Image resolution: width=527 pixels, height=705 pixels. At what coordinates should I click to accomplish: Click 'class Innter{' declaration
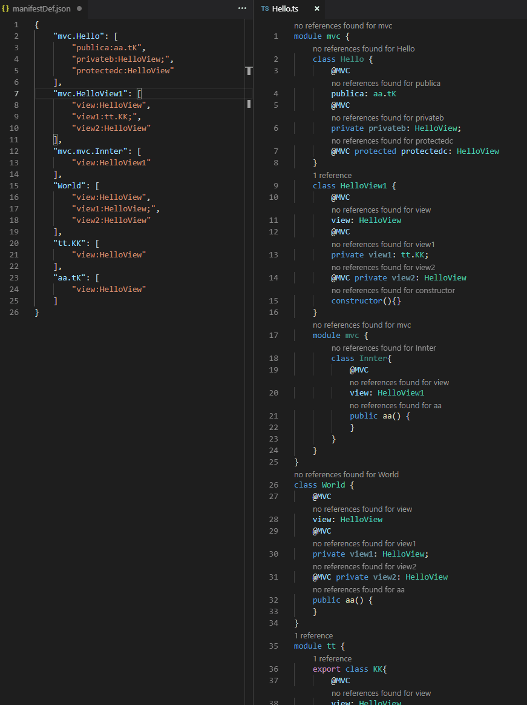click(x=361, y=359)
